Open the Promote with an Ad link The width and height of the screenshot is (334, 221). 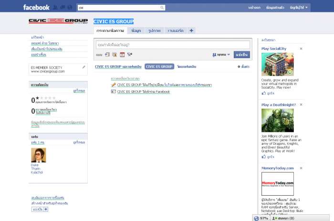point(45,43)
